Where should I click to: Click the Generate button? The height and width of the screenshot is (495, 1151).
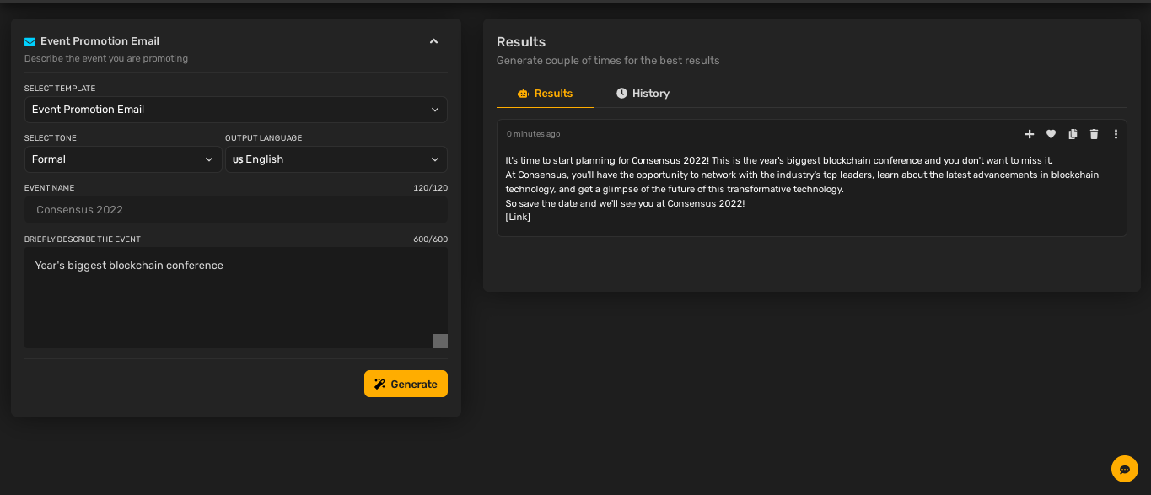(x=406, y=384)
